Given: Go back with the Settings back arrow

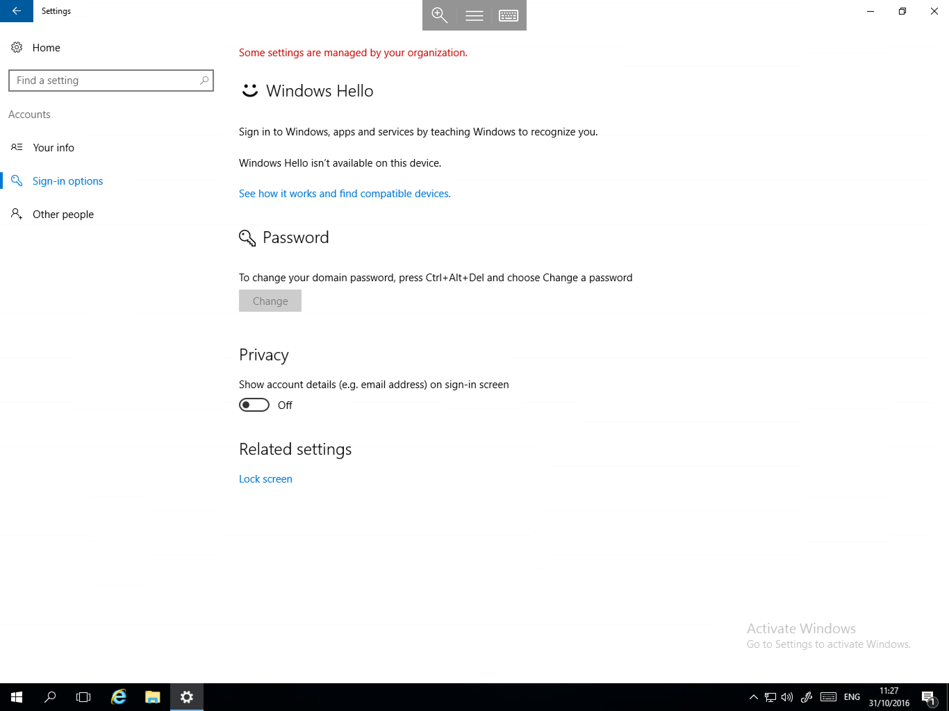Looking at the screenshot, I should [x=16, y=11].
